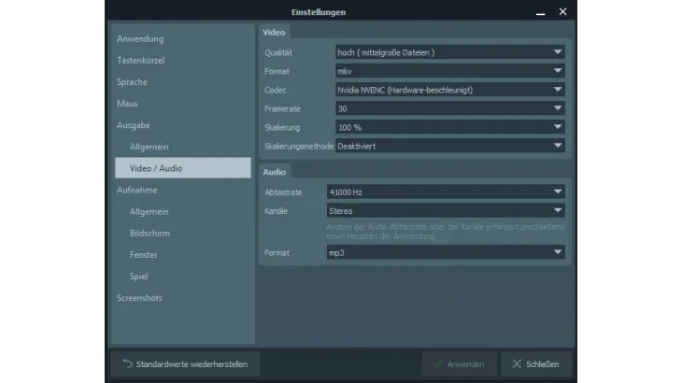Open the Screenshots settings category
Image resolution: width=682 pixels, height=383 pixels.
tap(139, 298)
